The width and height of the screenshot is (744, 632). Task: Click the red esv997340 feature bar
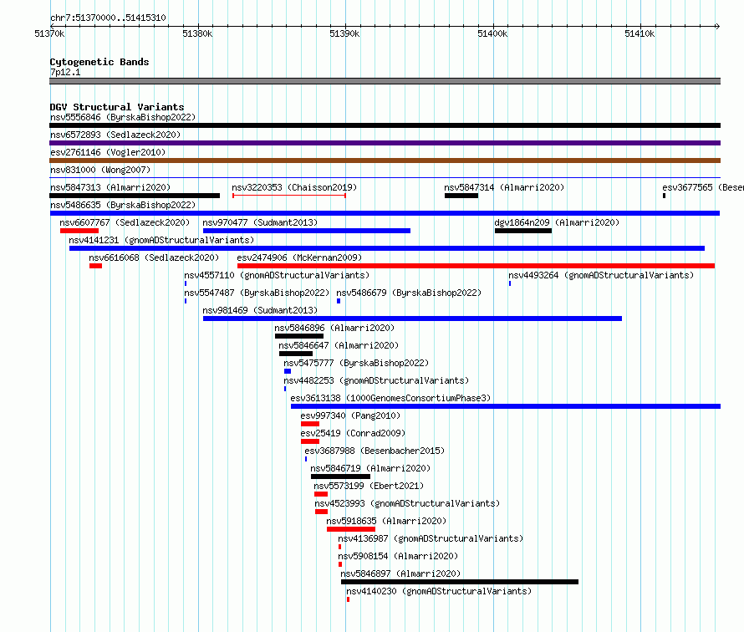coord(310,424)
